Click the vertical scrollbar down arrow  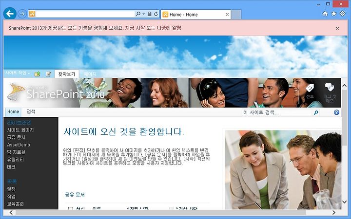(x=344, y=202)
